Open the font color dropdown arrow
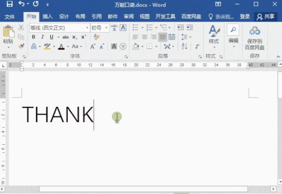Screen dimensions: 282x194 [x=68, y=47]
